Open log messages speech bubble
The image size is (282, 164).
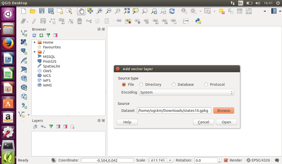[x=277, y=160]
